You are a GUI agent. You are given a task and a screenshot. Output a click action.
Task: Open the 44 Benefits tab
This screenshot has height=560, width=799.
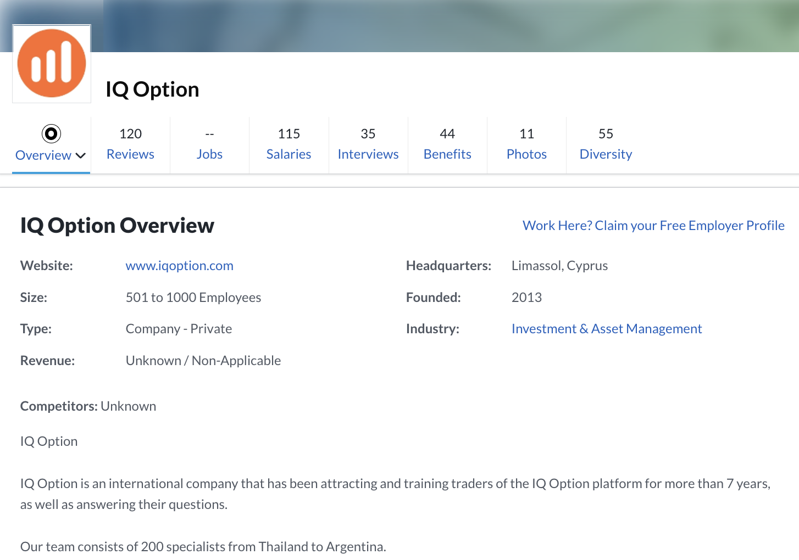(447, 144)
